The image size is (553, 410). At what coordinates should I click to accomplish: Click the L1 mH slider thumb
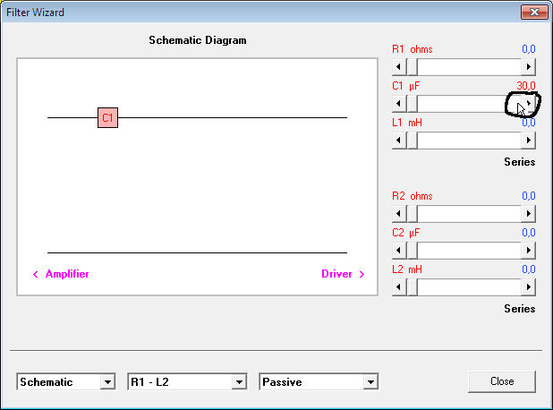coord(412,141)
